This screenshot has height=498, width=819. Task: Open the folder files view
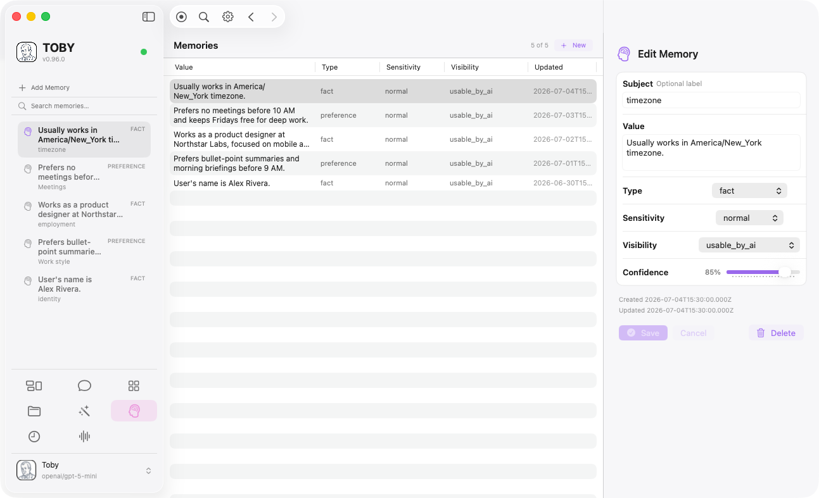coord(34,411)
